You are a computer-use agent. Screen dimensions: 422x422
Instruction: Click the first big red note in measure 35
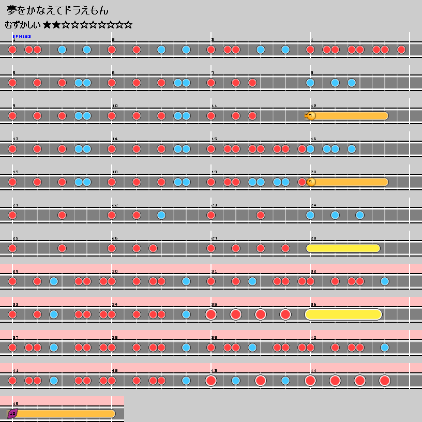(x=211, y=314)
